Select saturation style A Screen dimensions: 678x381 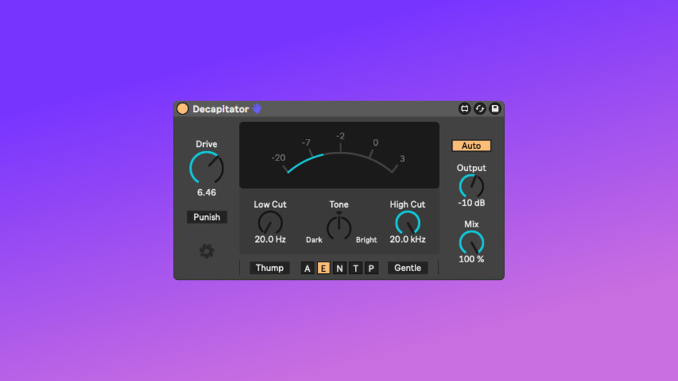click(307, 268)
